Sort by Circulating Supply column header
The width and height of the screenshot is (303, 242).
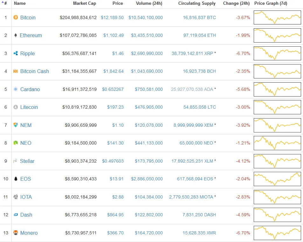pos(197,3)
